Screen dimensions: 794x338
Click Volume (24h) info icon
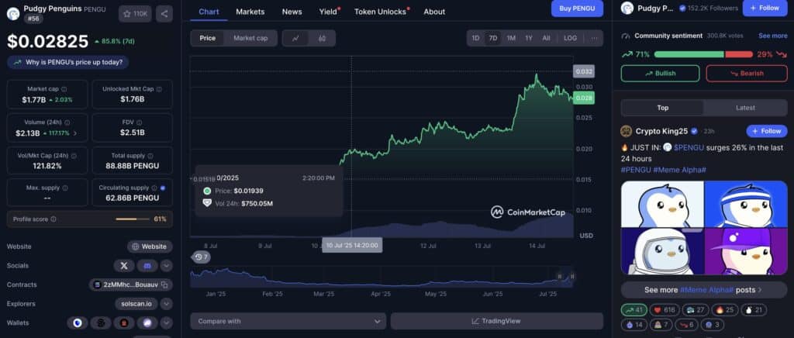pyautogui.click(x=67, y=122)
